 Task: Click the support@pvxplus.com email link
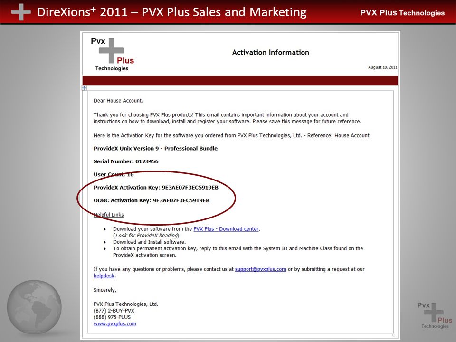(261, 269)
